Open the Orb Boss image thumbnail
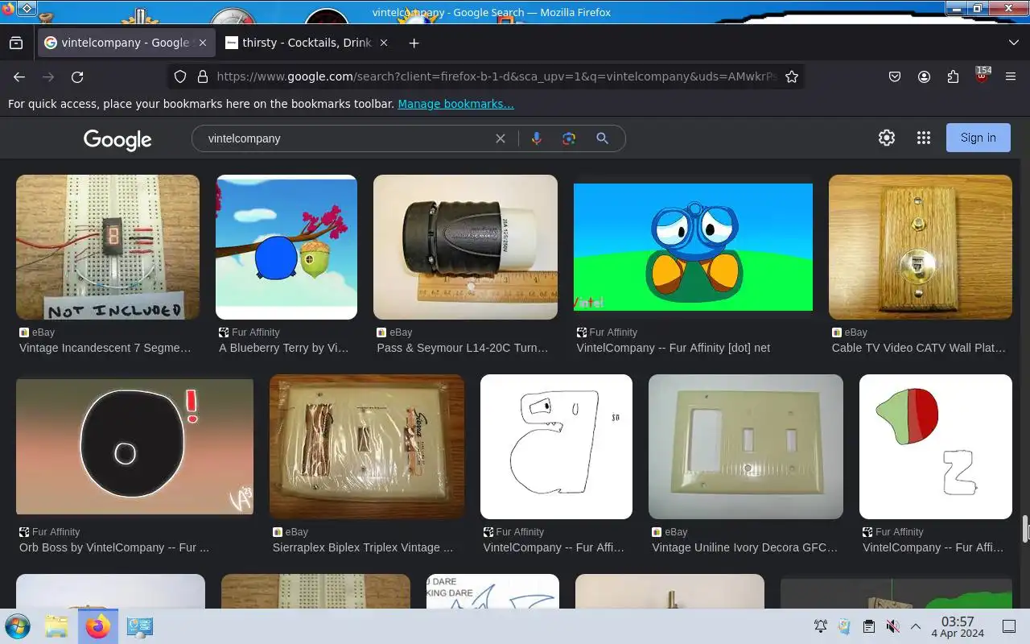 point(134,447)
